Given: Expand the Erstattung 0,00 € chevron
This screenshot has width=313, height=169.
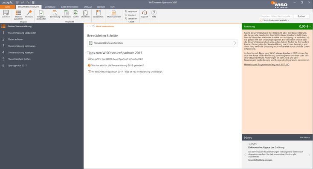Looking at the screenshot, I should click(310, 26).
